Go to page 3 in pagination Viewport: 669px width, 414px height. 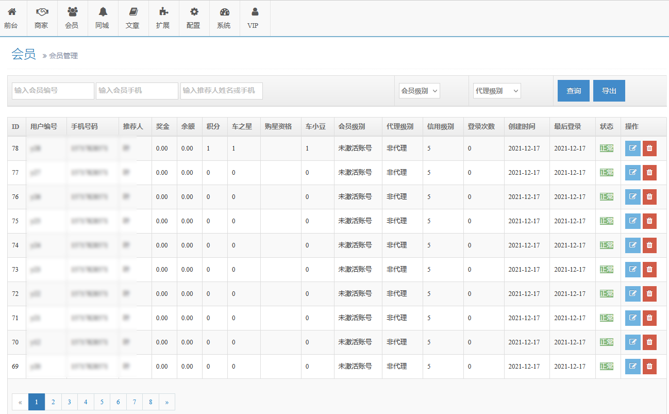[x=69, y=402]
